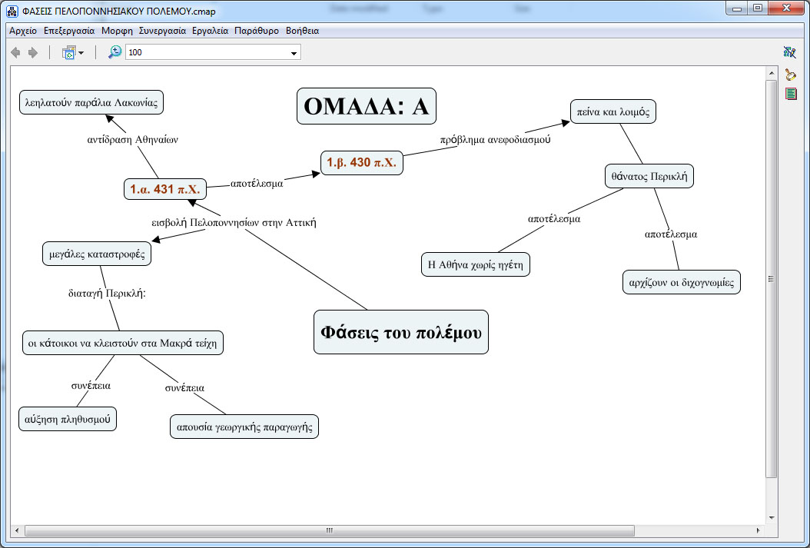
Task: Open the views window toolbar icon
Action: (68, 52)
